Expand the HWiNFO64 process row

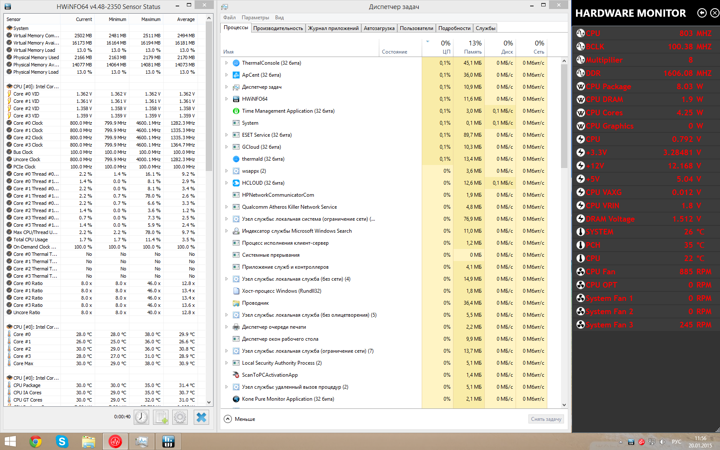(x=227, y=99)
